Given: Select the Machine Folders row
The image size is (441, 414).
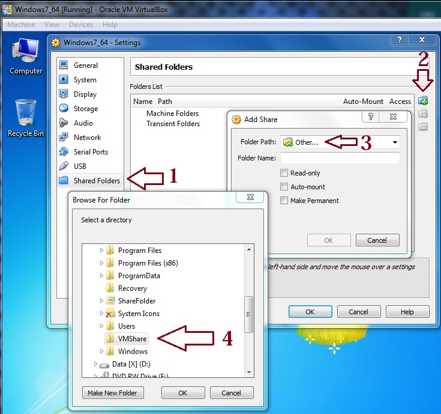Looking at the screenshot, I should tap(172, 114).
